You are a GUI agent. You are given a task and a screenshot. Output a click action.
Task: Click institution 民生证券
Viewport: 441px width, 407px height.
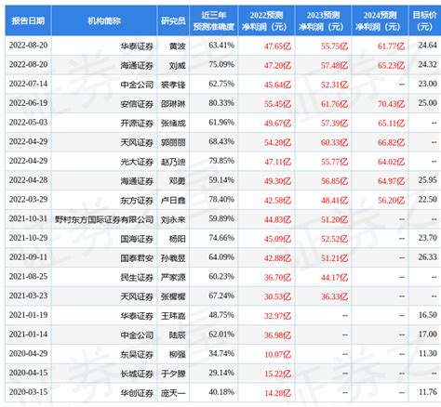(x=137, y=277)
